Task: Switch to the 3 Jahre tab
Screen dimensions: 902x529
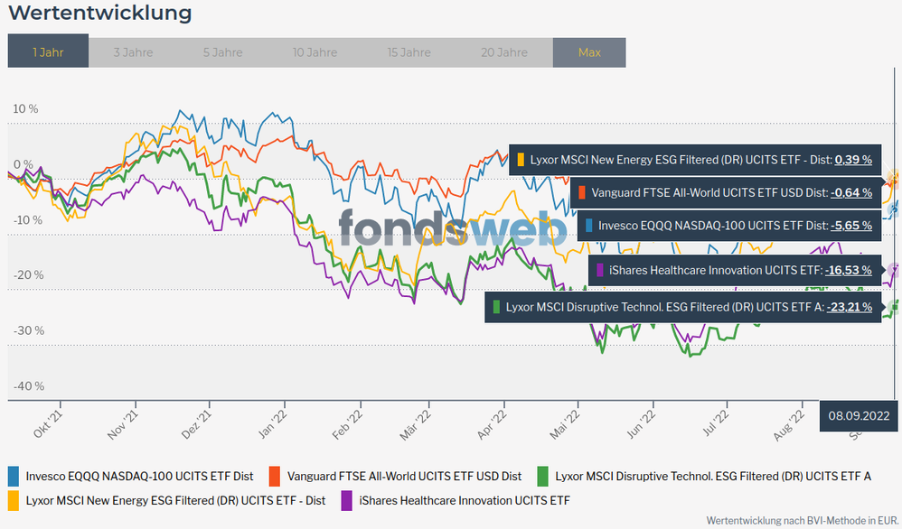Action: [133, 52]
